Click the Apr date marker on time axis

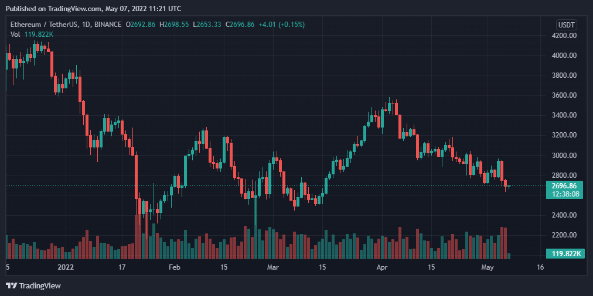[382, 267]
